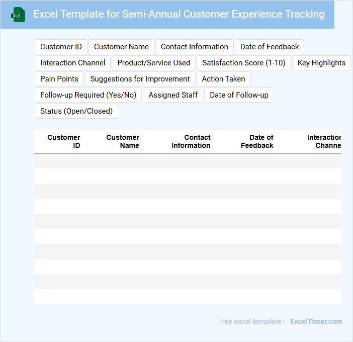The height and width of the screenshot is (342, 353).
Task: Select the Date of Follow-up tag
Action: click(239, 95)
